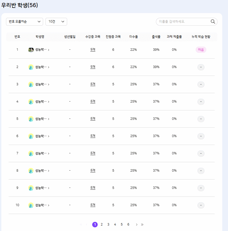The width and height of the screenshot is (228, 231).
Task: Click the avatar icon in row 10
Action: [x=31, y=205]
